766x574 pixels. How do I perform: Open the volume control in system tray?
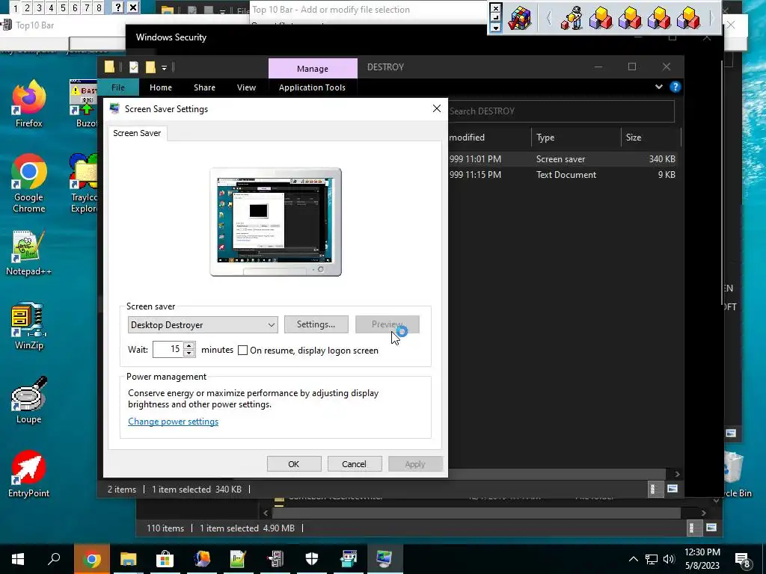point(669,559)
